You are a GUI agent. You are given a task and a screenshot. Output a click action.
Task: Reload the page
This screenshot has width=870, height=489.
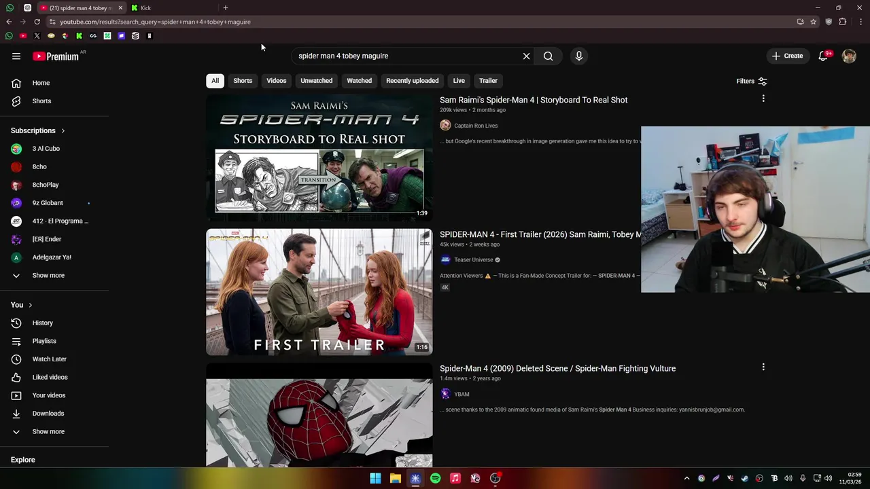coord(37,22)
